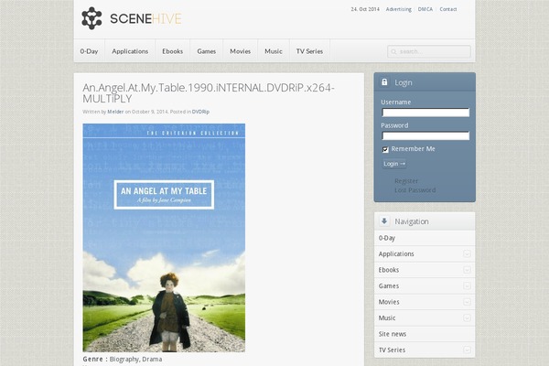This screenshot has width=549, height=366.
Task: Click the SceneHive hexagon logo icon
Action: [x=91, y=18]
